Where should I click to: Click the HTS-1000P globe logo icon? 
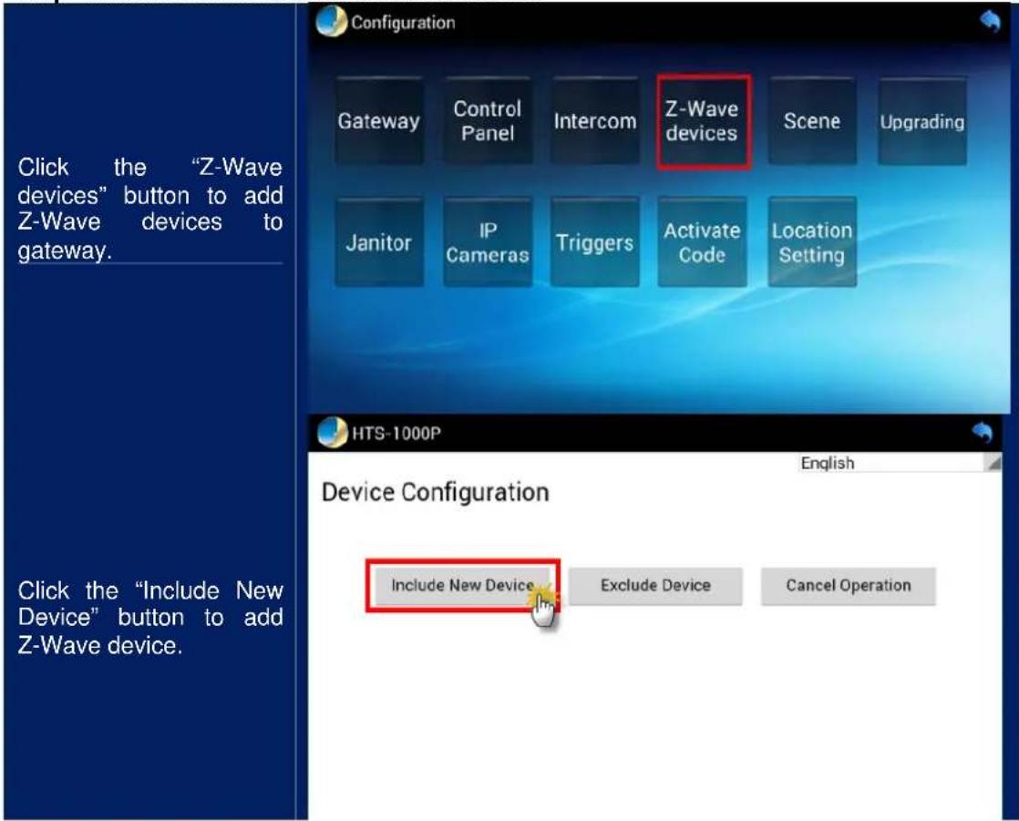(x=333, y=433)
